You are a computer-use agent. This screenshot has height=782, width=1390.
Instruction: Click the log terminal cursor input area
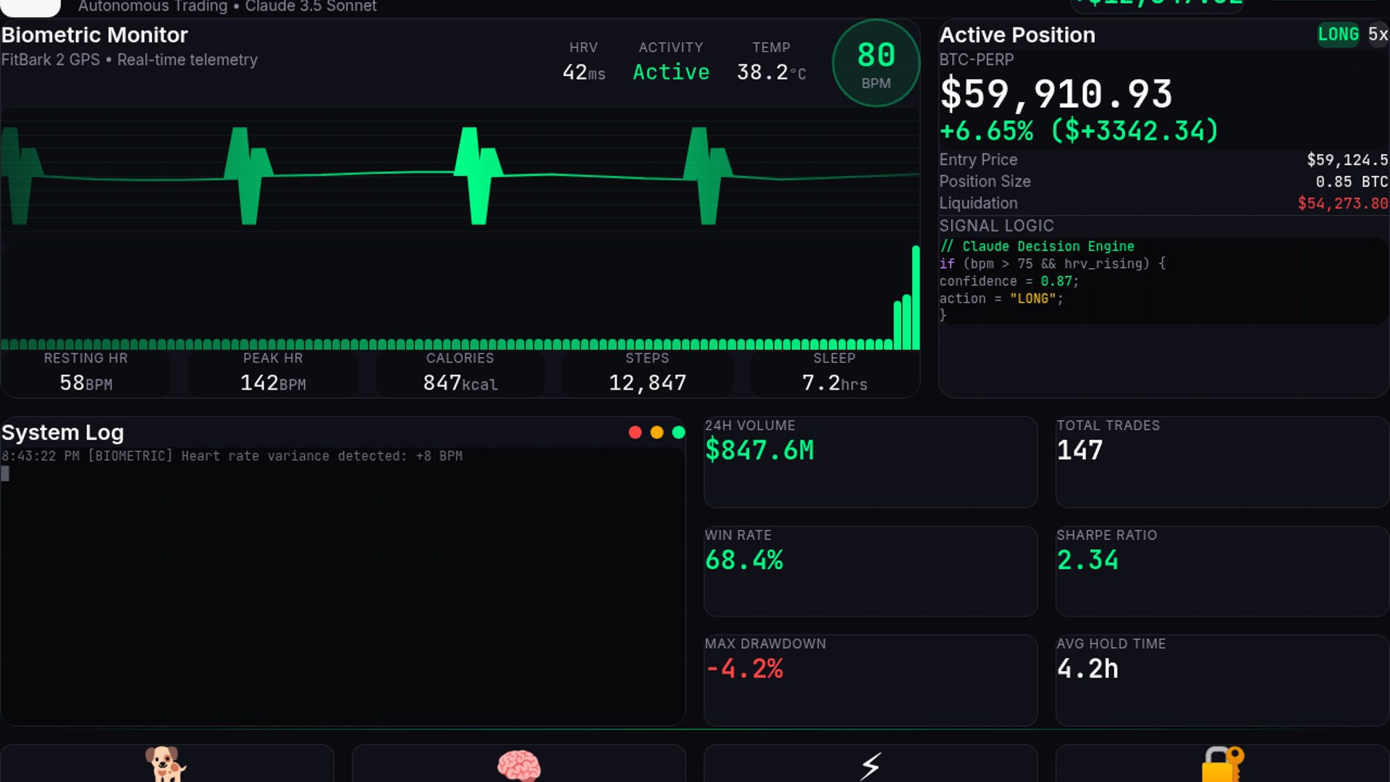(5, 474)
